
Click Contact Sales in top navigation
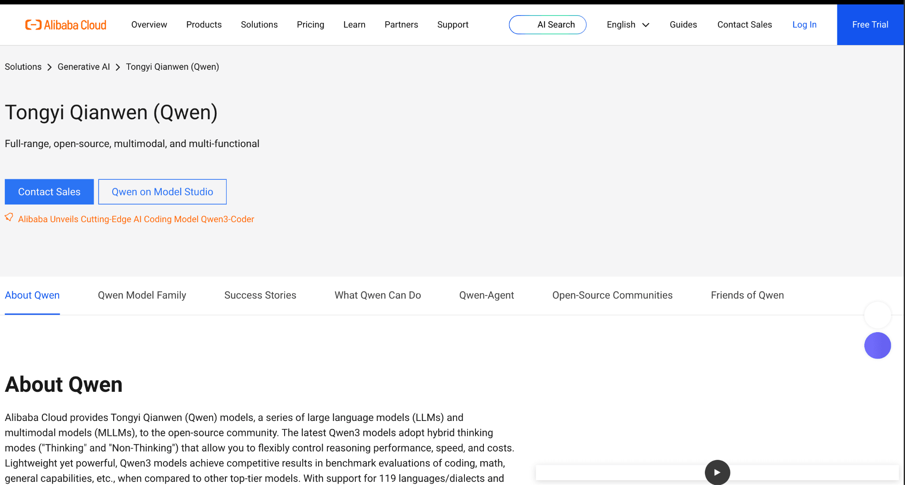coord(744,25)
